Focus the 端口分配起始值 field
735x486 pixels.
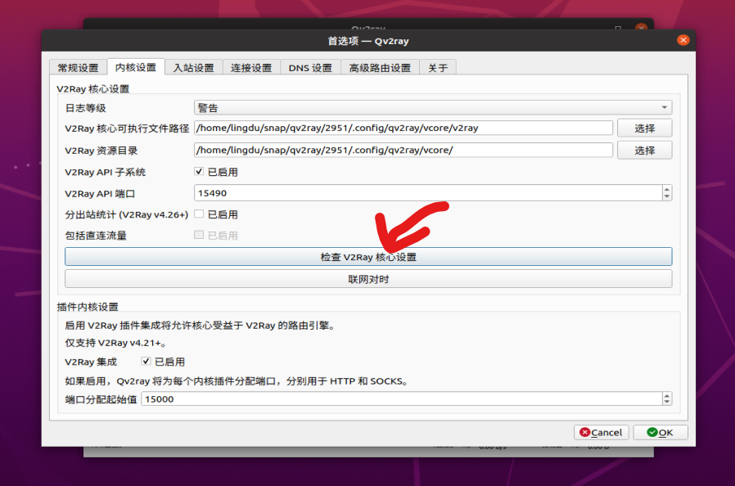pyautogui.click(x=402, y=398)
